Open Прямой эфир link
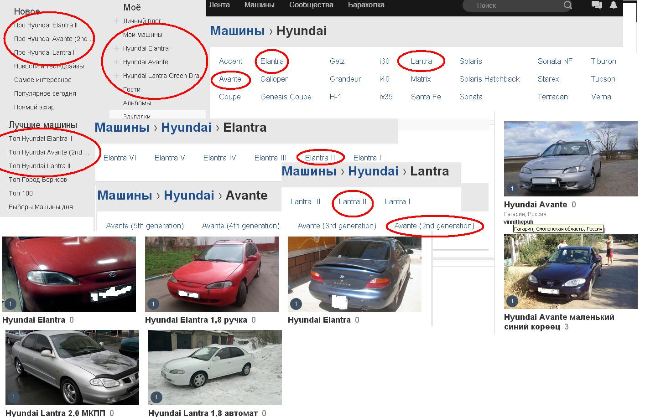The image size is (666, 417). click(x=34, y=107)
